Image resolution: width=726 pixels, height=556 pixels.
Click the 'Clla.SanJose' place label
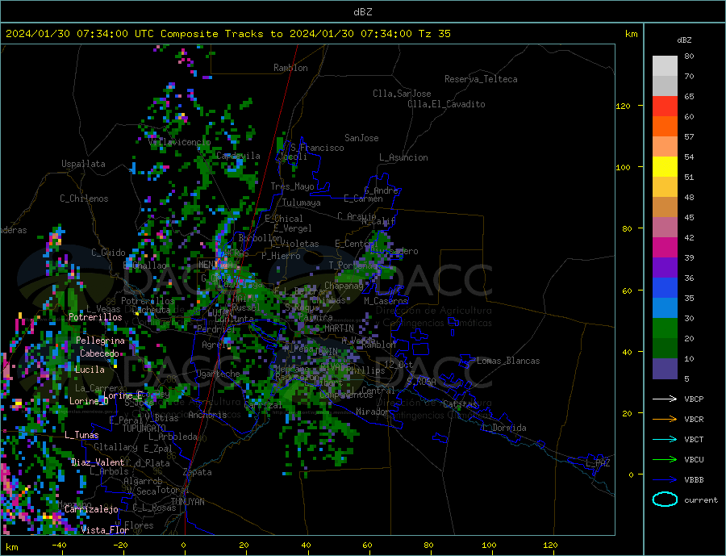tap(402, 94)
